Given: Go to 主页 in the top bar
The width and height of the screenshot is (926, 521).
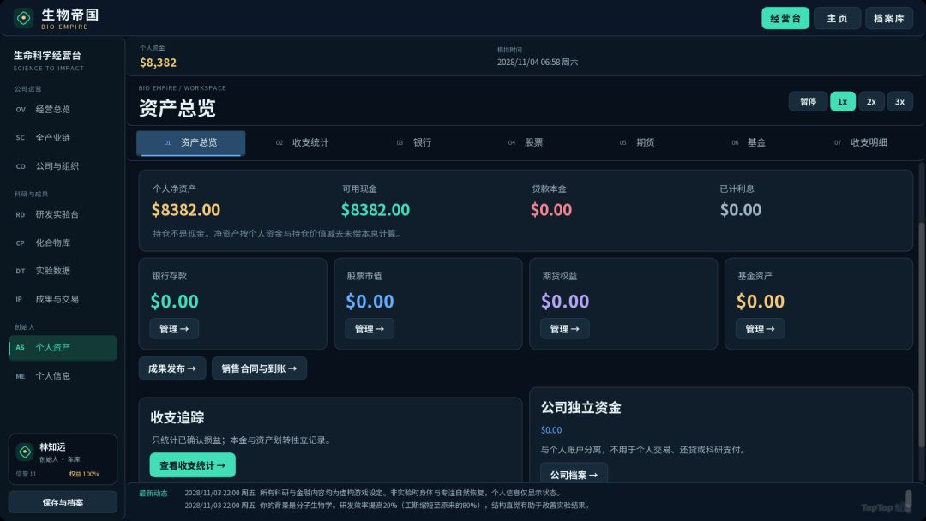Looking at the screenshot, I should coord(837,18).
